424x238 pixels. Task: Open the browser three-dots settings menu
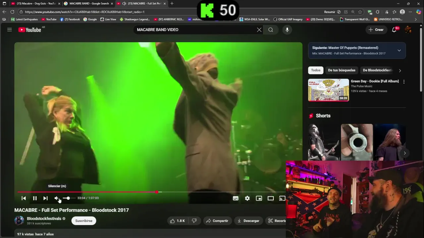pos(411,12)
